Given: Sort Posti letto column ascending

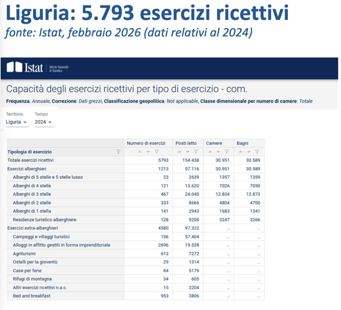Looking at the screenshot, I should click(180, 152).
